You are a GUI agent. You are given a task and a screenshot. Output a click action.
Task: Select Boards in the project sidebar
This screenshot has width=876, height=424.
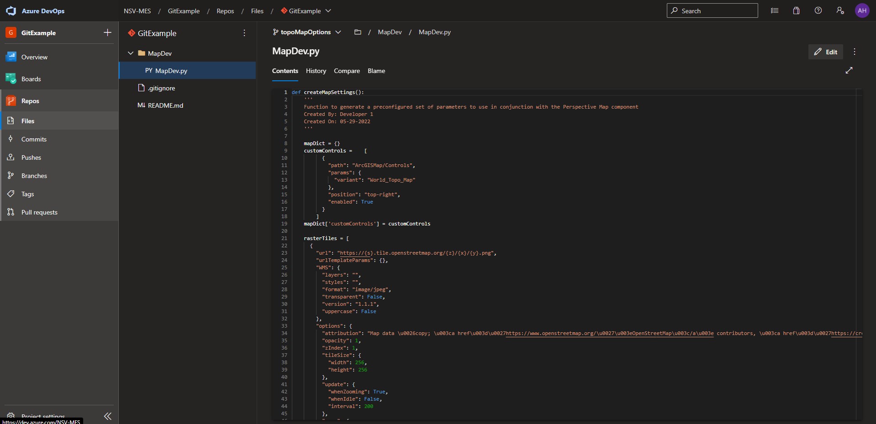pyautogui.click(x=31, y=79)
